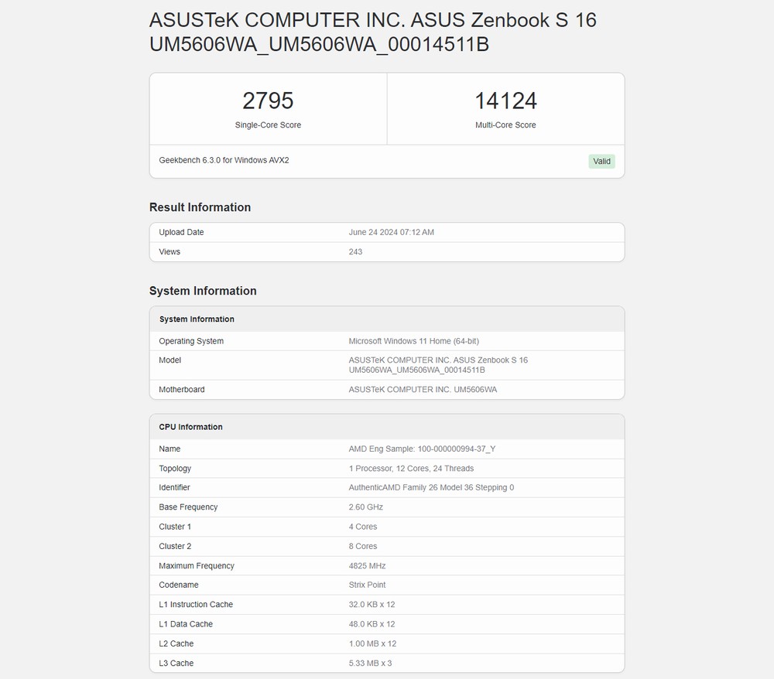
Task: Select the L1 Data Cache label
Action: [186, 624]
